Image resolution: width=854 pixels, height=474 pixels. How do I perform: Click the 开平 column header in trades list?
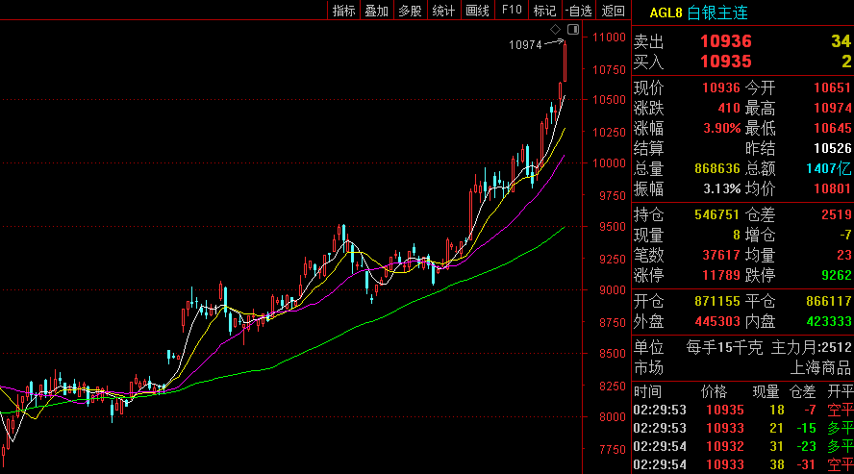(x=840, y=392)
